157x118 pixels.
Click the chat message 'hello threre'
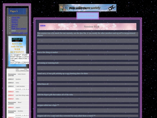pos(22,74)
